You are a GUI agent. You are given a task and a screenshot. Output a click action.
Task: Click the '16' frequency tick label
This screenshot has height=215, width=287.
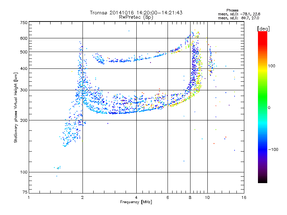[244, 197]
